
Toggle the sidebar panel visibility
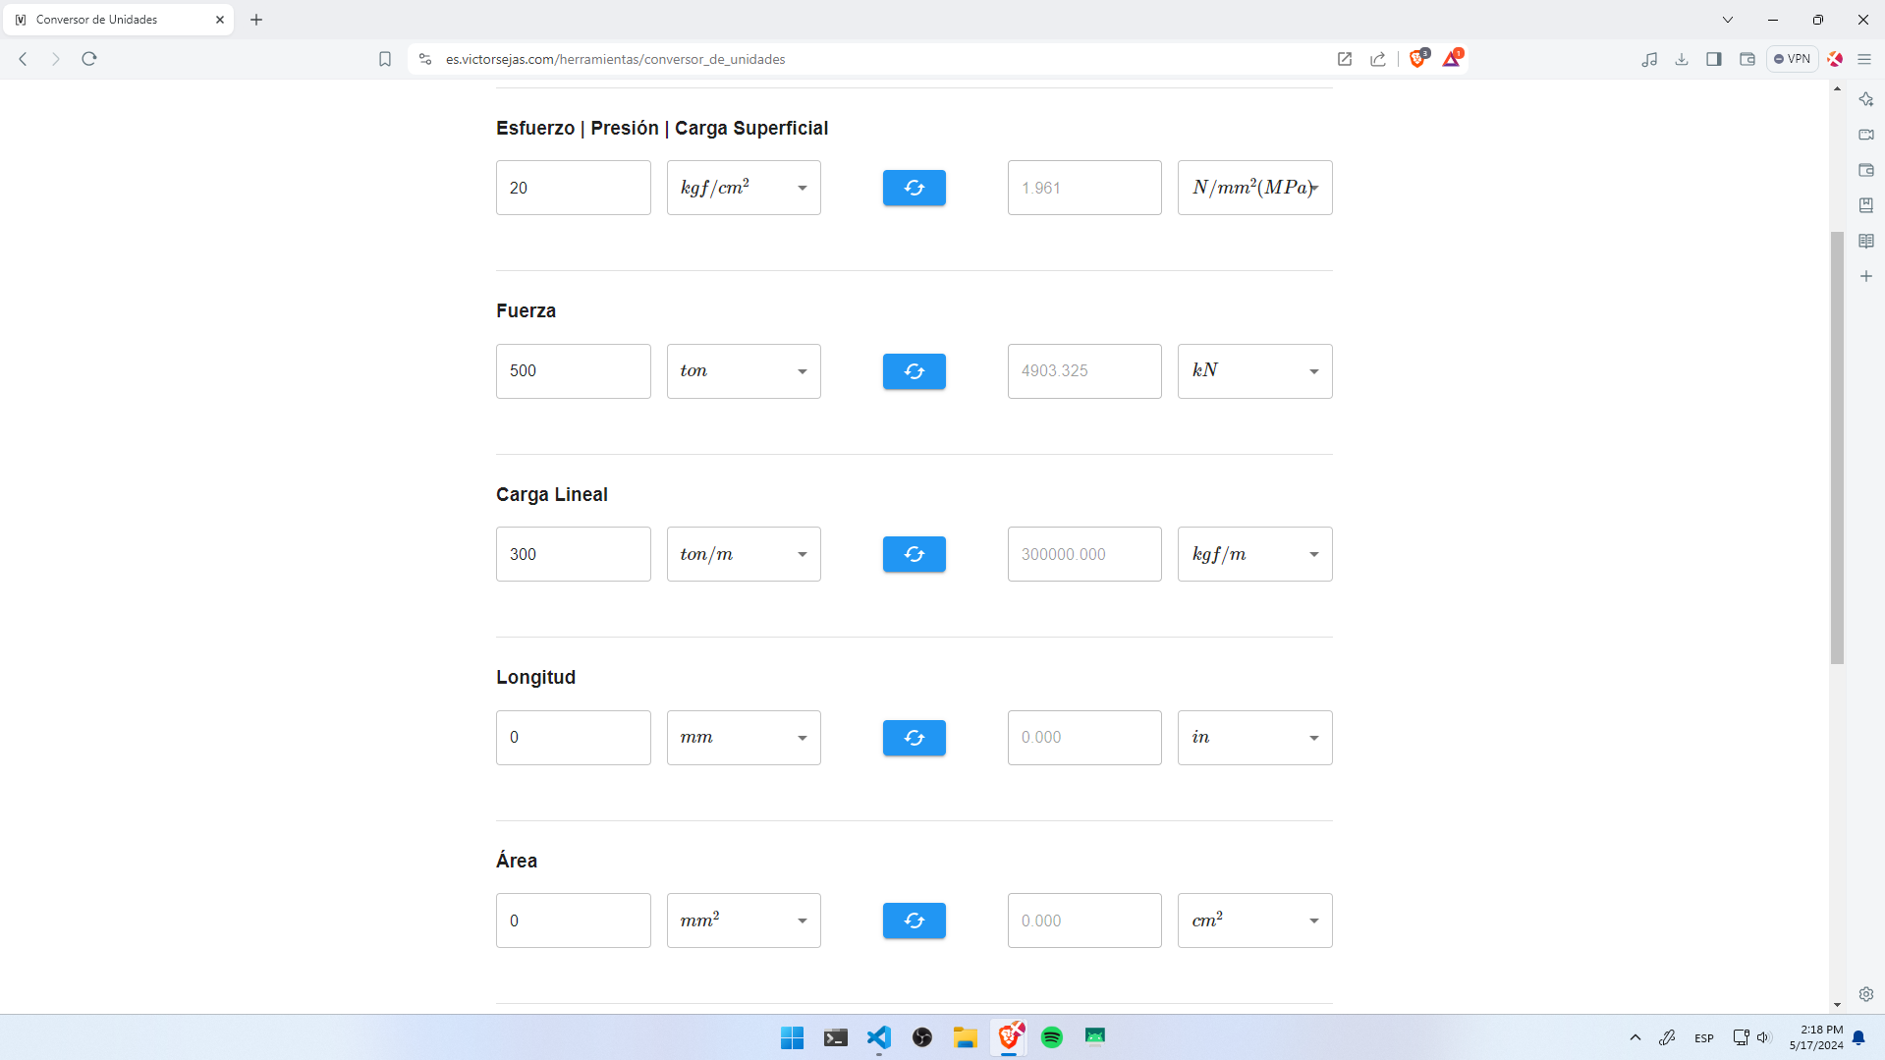click(1715, 59)
